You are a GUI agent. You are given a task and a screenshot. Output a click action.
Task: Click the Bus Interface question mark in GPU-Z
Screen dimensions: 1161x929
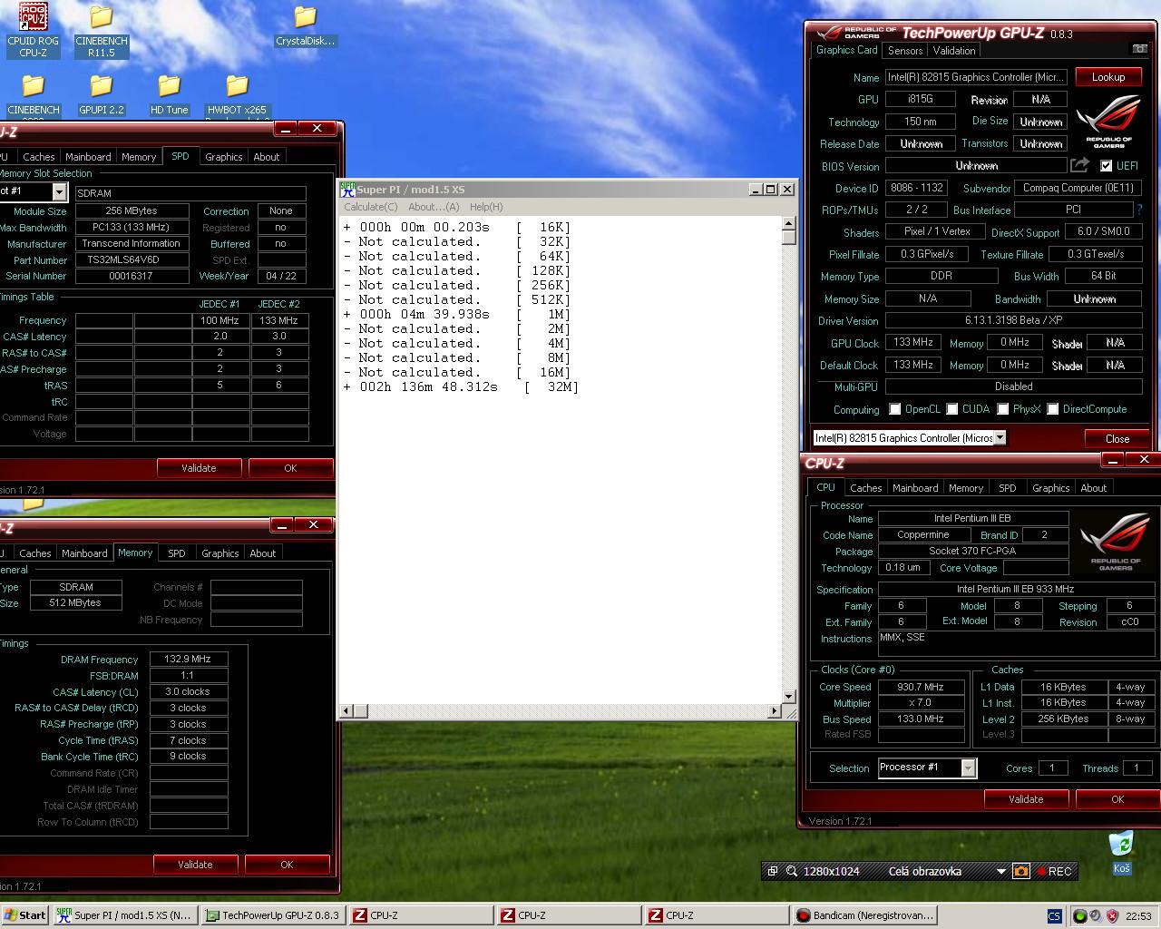pos(1139,210)
